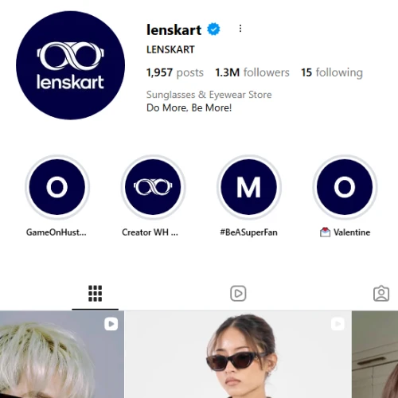Switch to the posts grid tab
Image resolution: width=398 pixels, height=398 pixels.
[x=95, y=294]
